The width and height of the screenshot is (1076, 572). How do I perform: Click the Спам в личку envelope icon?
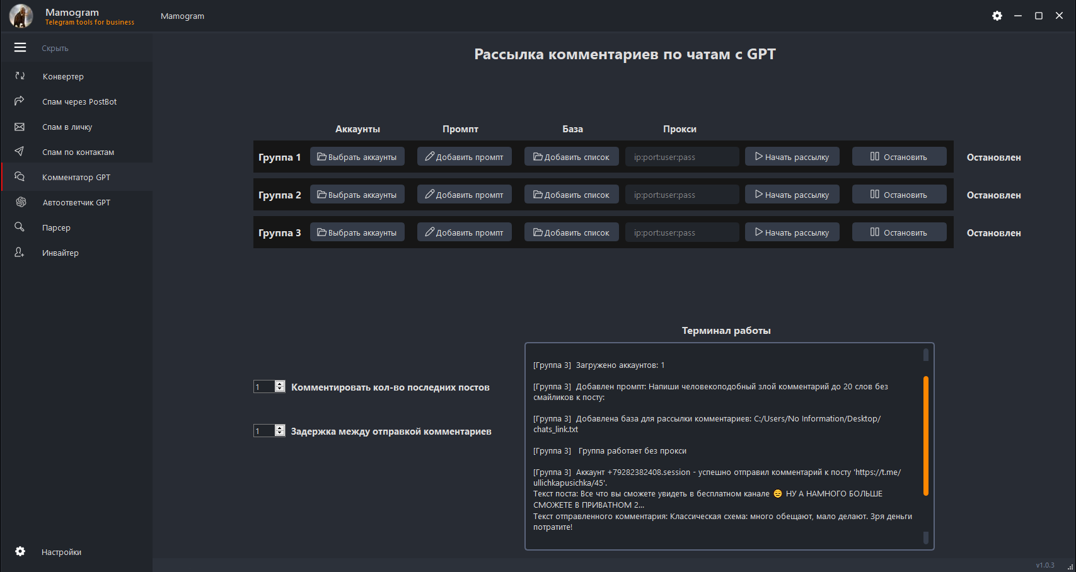point(20,127)
